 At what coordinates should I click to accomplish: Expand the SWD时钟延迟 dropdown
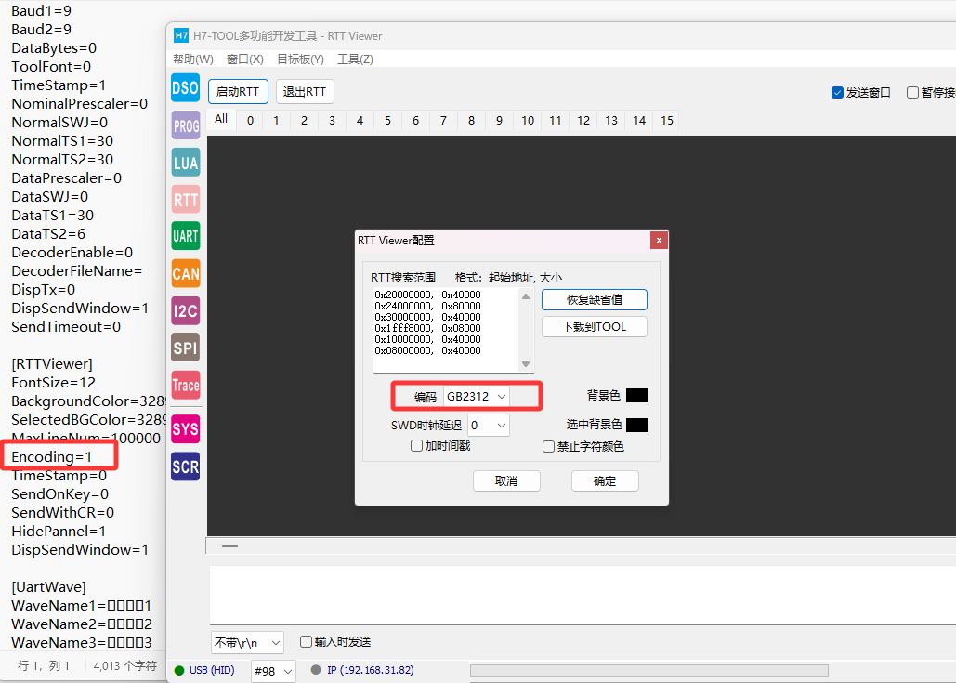tap(489, 425)
